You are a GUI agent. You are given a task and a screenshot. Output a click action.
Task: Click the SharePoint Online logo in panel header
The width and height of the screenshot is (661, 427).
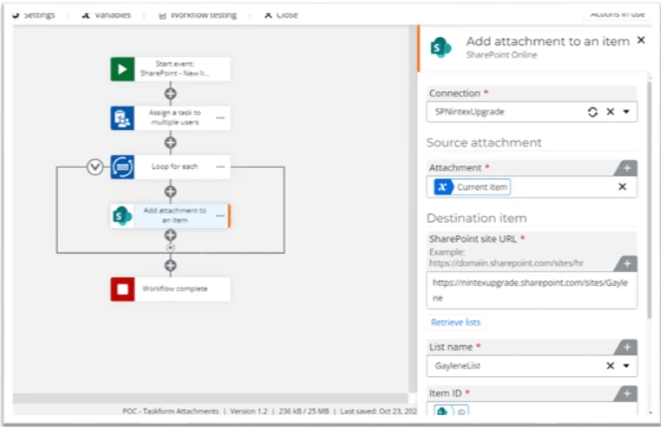440,47
